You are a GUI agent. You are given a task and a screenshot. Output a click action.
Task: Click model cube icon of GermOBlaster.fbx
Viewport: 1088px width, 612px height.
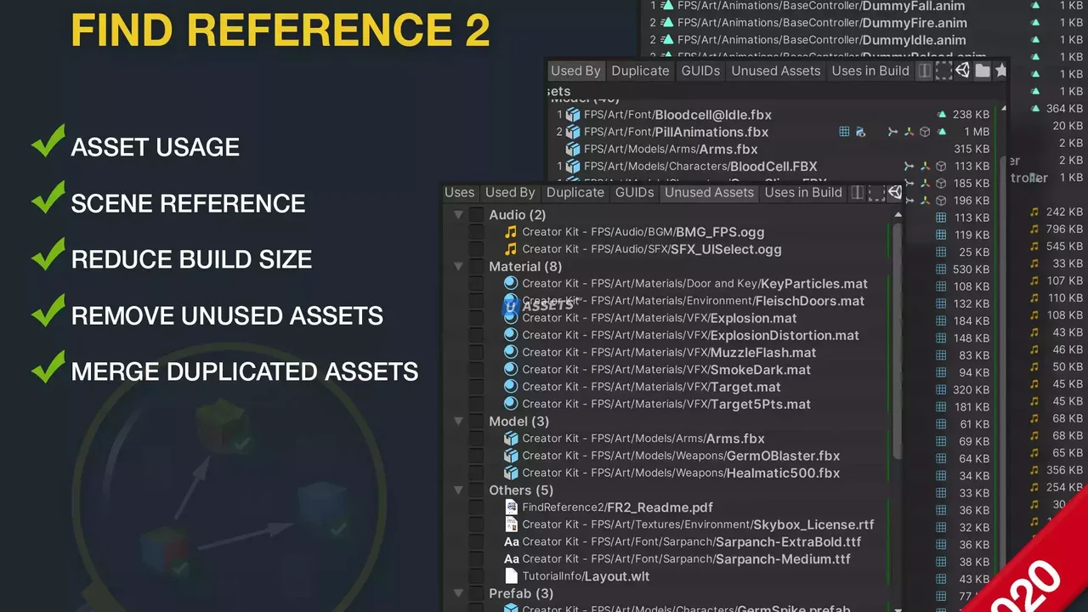click(511, 456)
